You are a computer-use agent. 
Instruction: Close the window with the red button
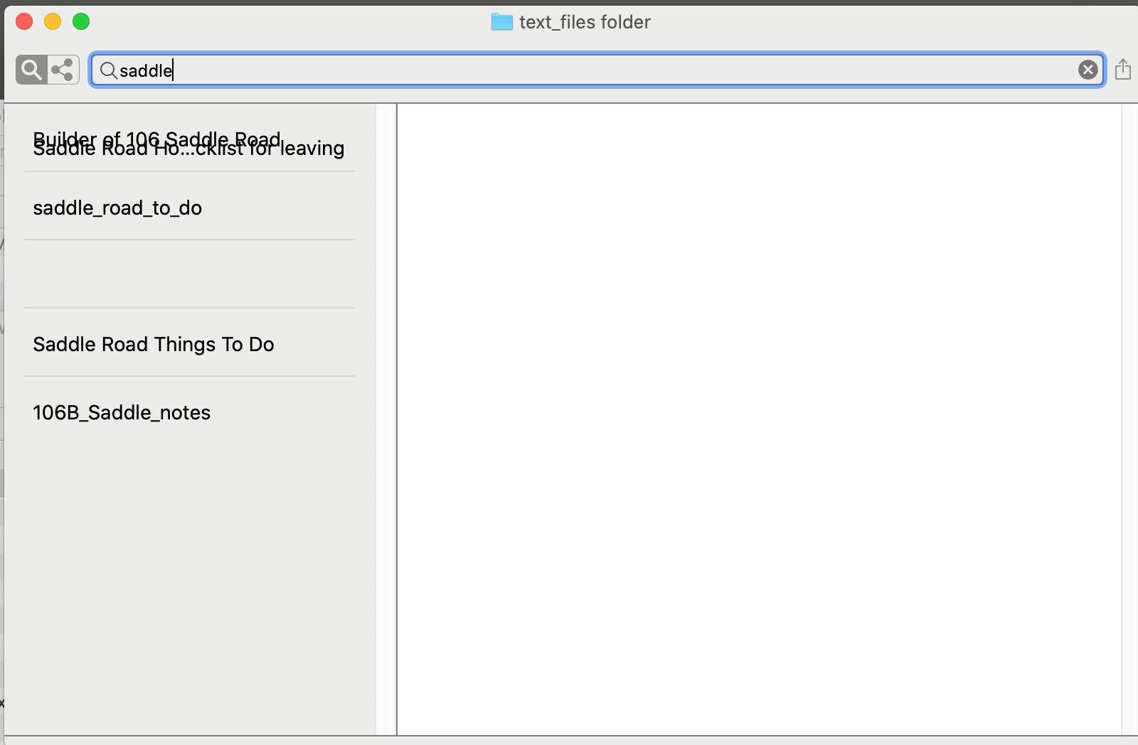[24, 21]
